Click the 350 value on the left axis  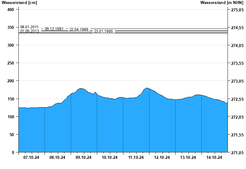coord(11,27)
